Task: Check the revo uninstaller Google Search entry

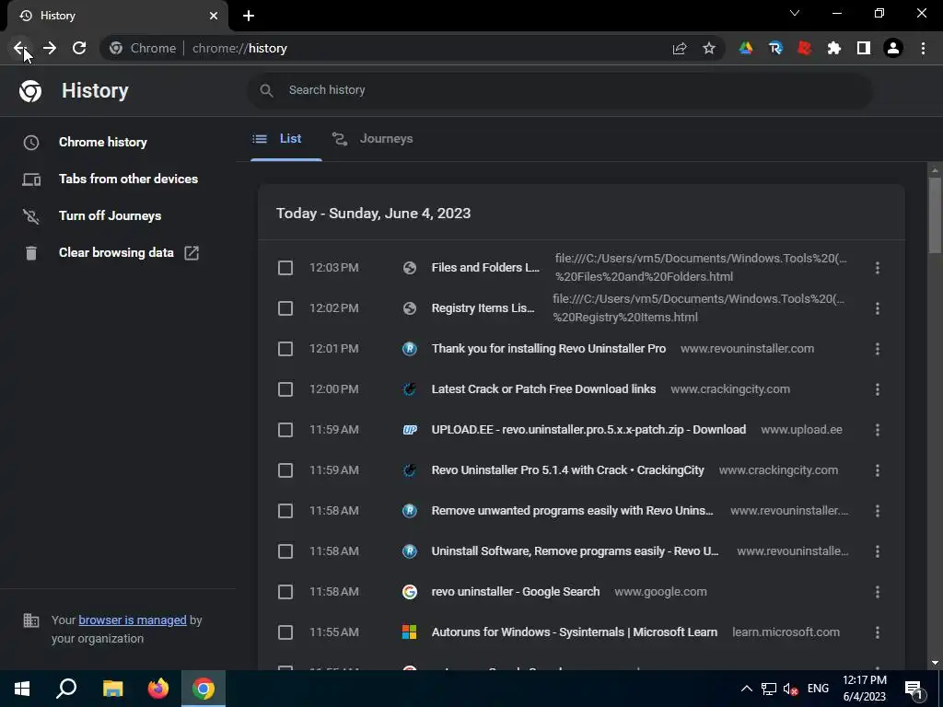Action: pyautogui.click(x=285, y=592)
